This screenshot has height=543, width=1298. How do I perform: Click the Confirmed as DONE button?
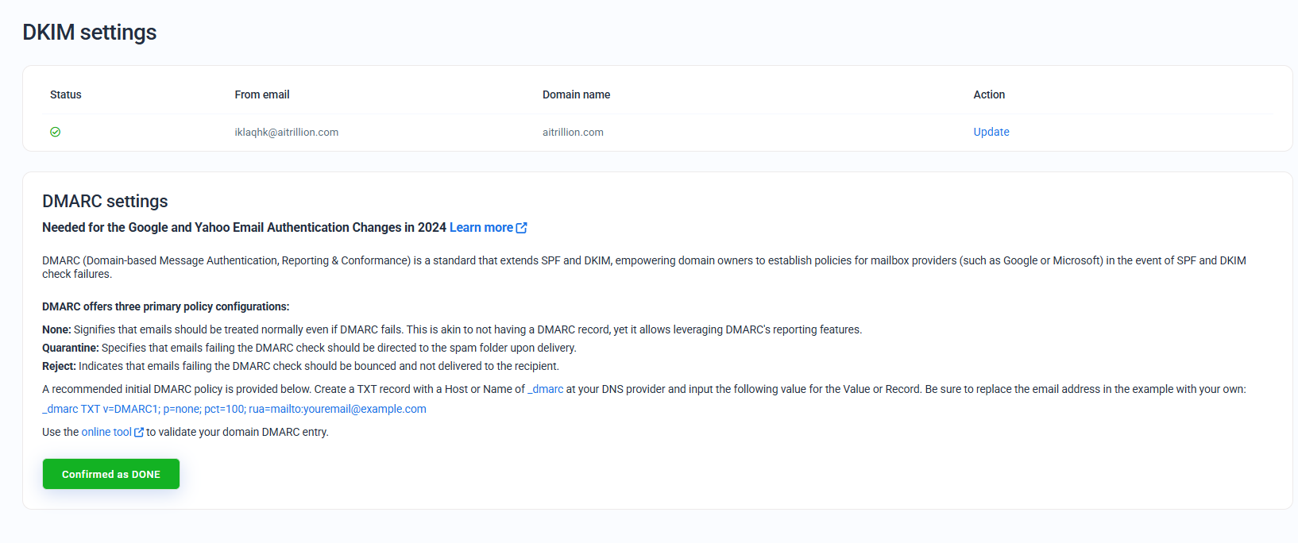(x=111, y=474)
